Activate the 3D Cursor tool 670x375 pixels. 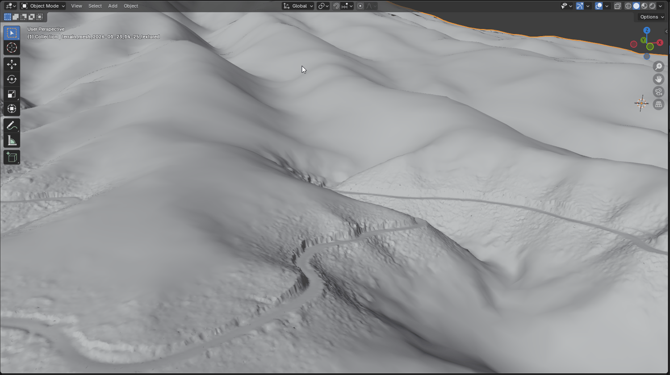(x=12, y=48)
